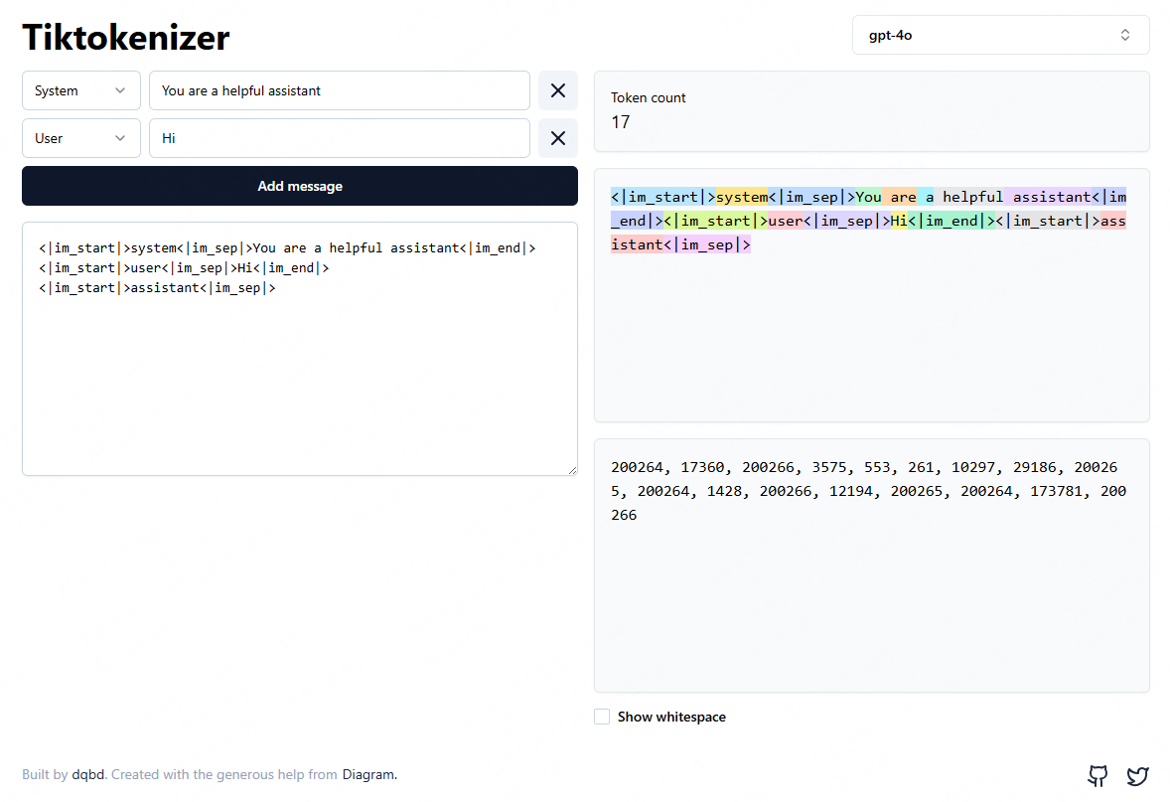Viewport: 1170px width, 802px height.
Task: Remove the System message with its X button
Action: (558, 90)
